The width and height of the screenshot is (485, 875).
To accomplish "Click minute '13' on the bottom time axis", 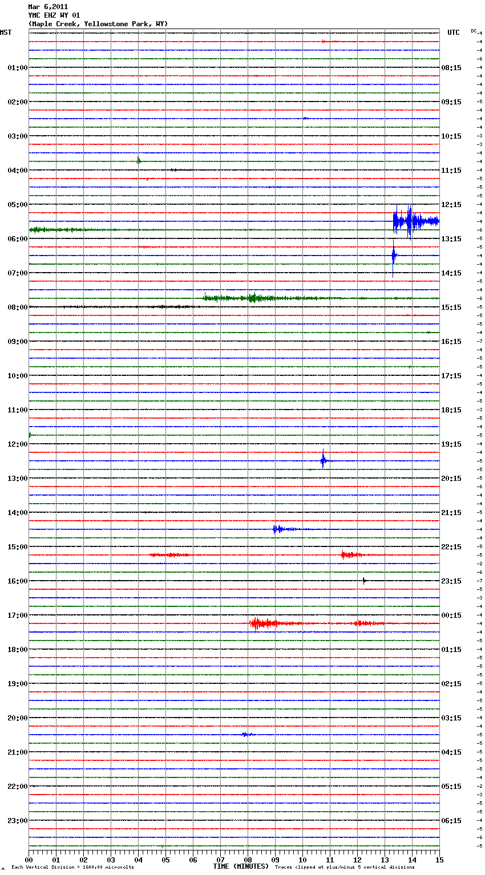I will pyautogui.click(x=385, y=860).
